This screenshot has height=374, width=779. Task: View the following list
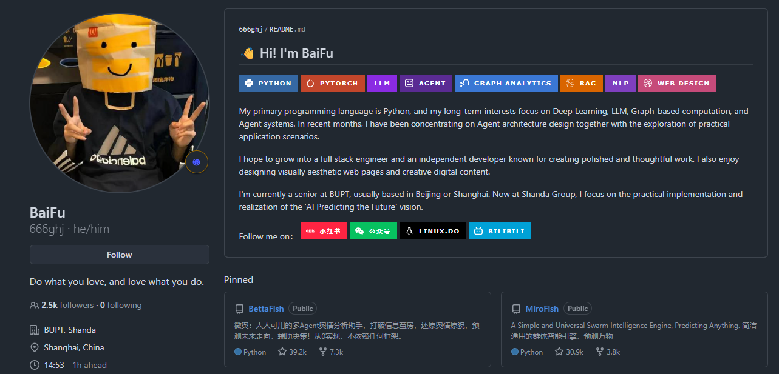click(120, 305)
